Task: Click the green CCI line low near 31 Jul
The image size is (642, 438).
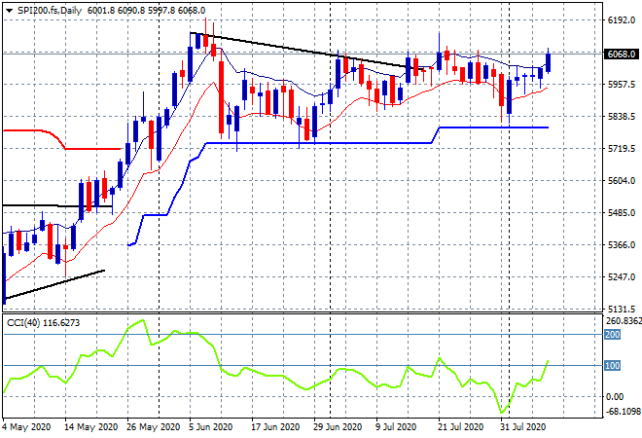Action: click(x=501, y=412)
